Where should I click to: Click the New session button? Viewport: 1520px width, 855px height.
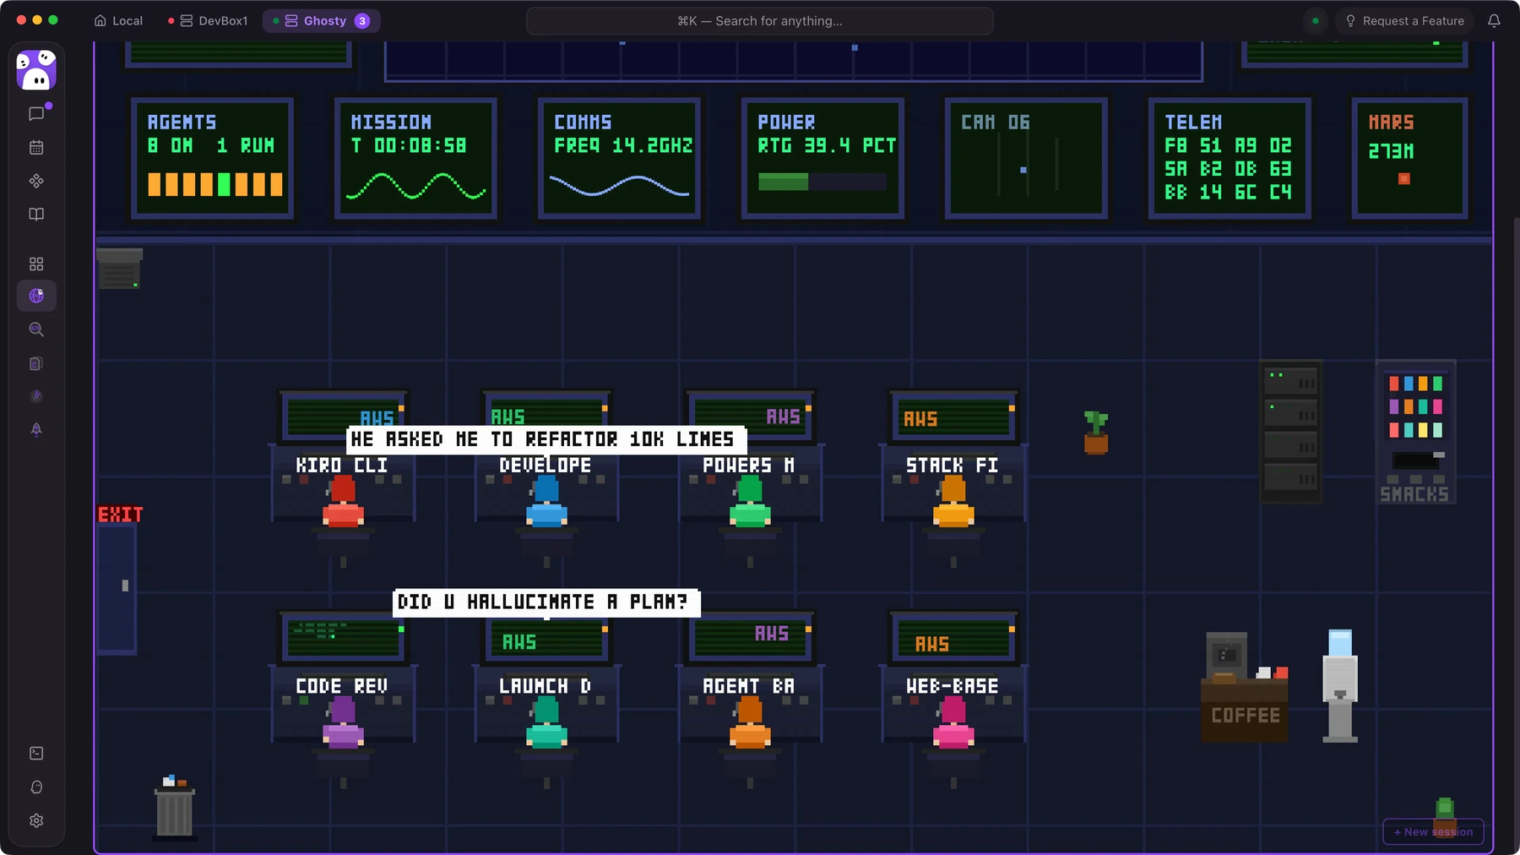pos(1433,831)
